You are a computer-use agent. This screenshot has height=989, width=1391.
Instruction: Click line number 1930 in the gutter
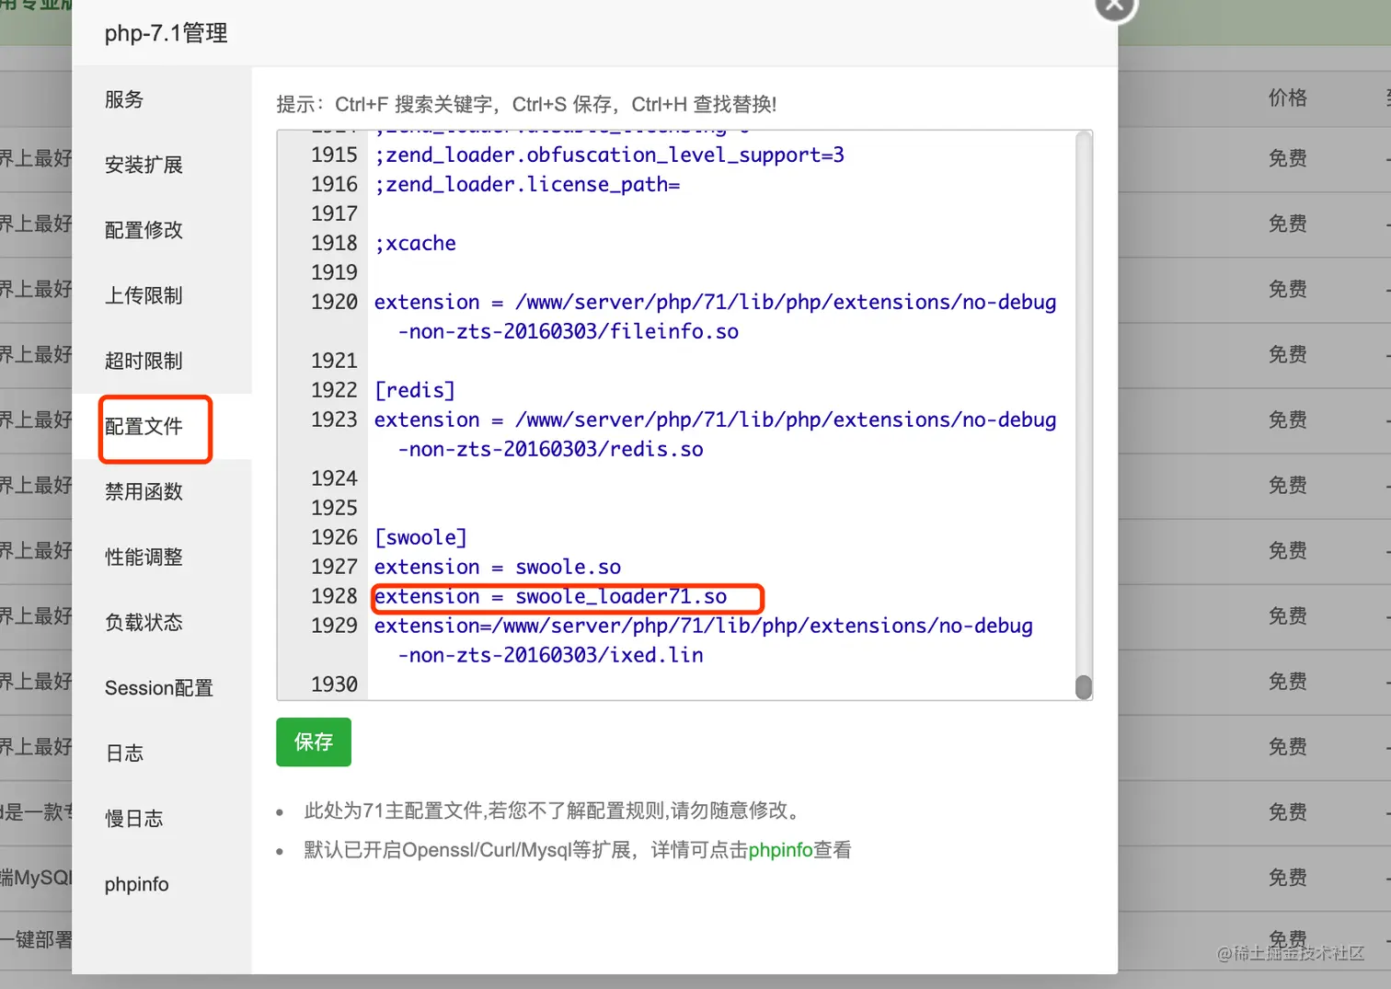(x=334, y=684)
